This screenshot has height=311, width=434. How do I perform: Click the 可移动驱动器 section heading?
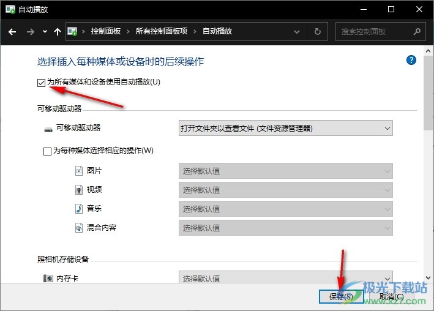(59, 108)
